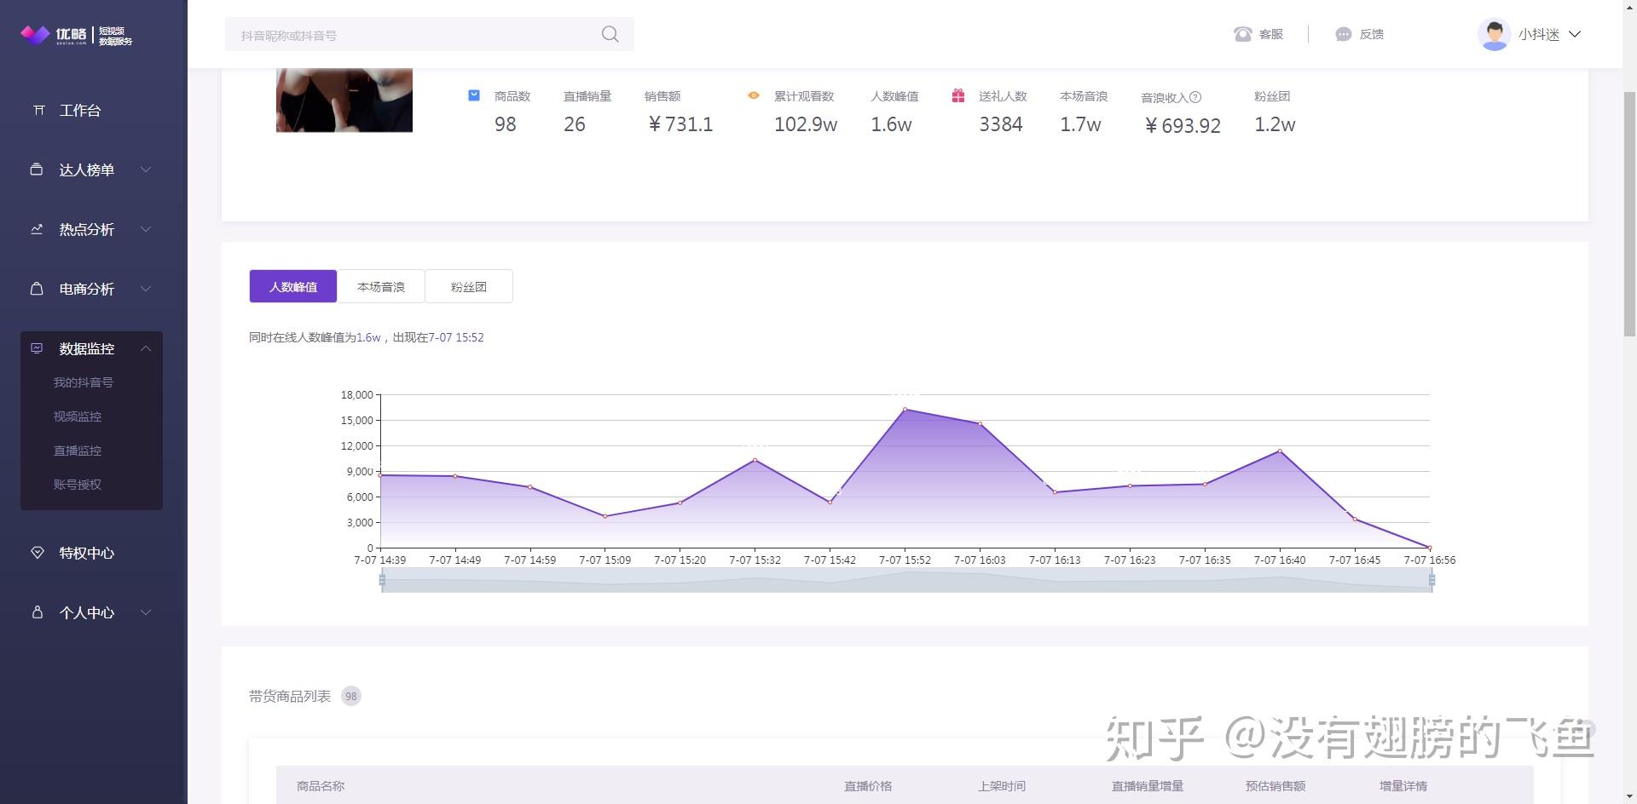Click the 抖音昵称或抖音号 search field
This screenshot has width=1637, height=804.
click(x=392, y=34)
